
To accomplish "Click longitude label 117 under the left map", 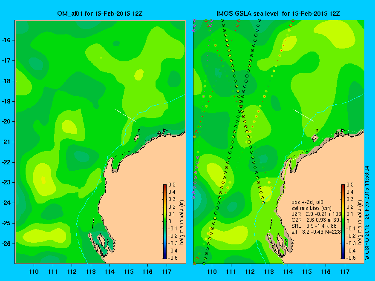I will pos(167,272).
